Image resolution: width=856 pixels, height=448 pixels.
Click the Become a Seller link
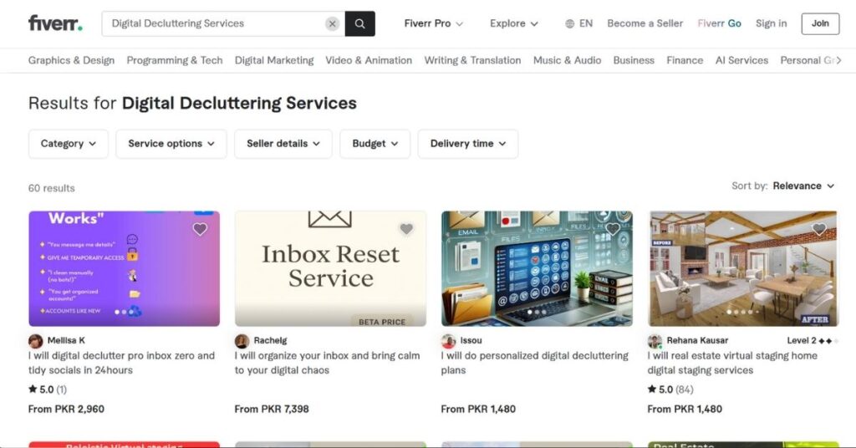click(645, 23)
